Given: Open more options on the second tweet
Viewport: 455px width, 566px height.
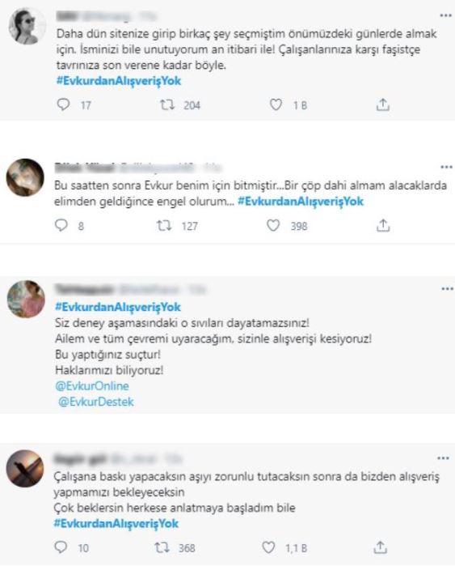Looking at the screenshot, I should tap(446, 167).
